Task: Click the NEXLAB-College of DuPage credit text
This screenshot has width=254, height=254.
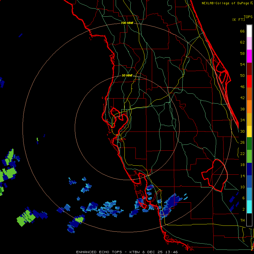Action: pos(227,3)
